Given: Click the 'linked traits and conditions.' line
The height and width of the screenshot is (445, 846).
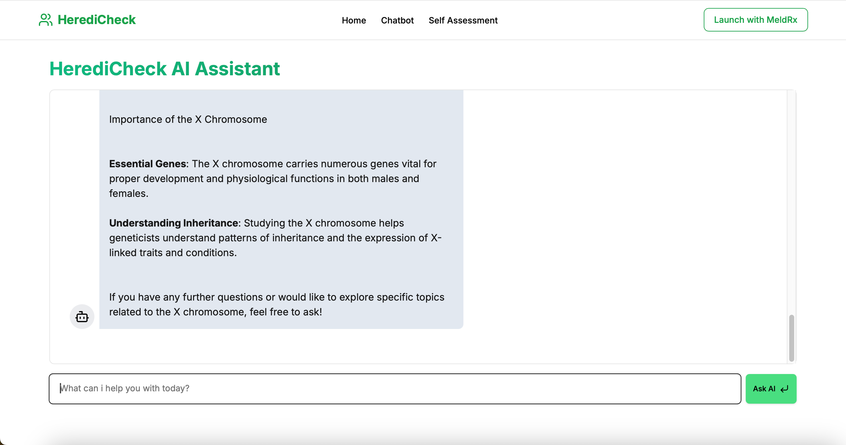Looking at the screenshot, I should pos(173,252).
